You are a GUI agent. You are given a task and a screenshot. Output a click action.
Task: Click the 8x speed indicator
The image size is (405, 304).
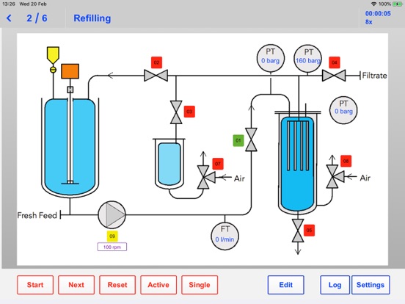pyautogui.click(x=368, y=22)
